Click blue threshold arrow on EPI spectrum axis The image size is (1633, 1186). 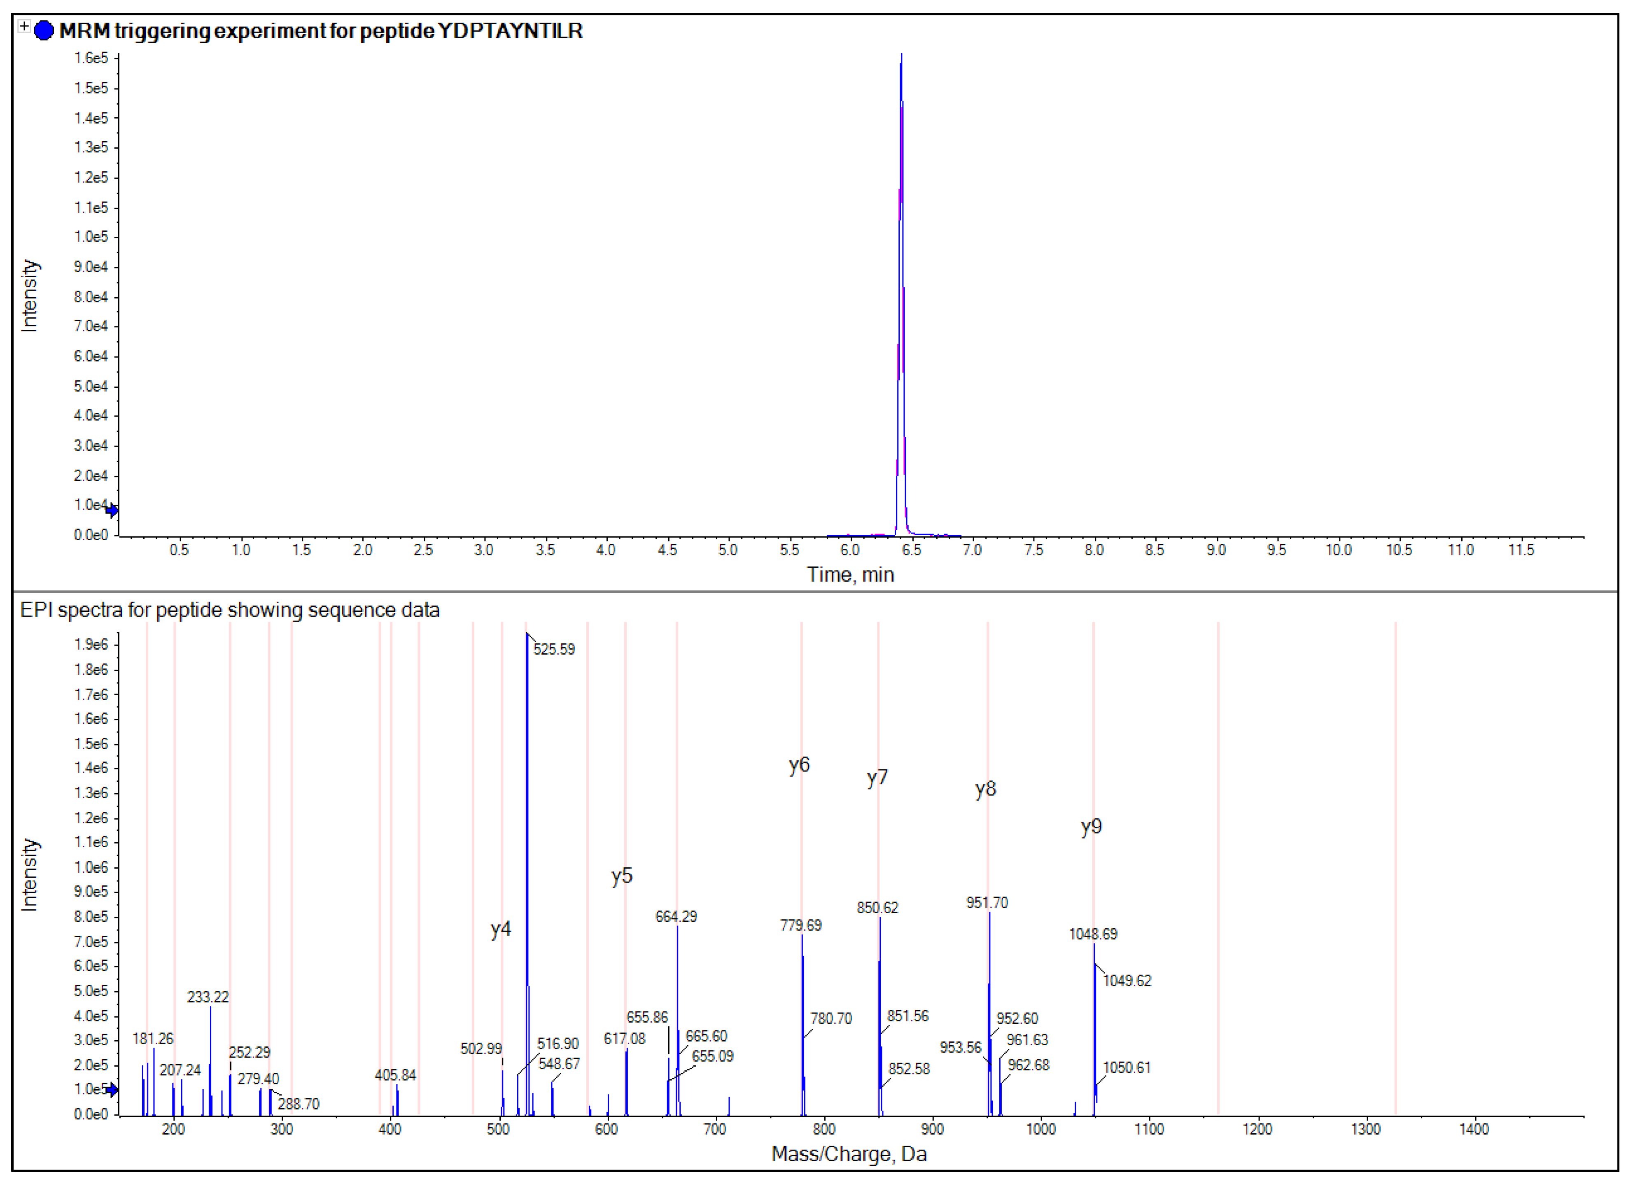click(x=112, y=1090)
